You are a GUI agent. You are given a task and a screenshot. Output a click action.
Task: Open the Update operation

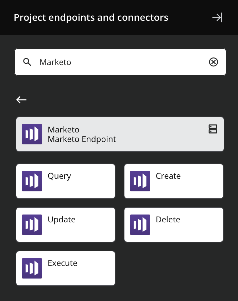click(x=66, y=224)
